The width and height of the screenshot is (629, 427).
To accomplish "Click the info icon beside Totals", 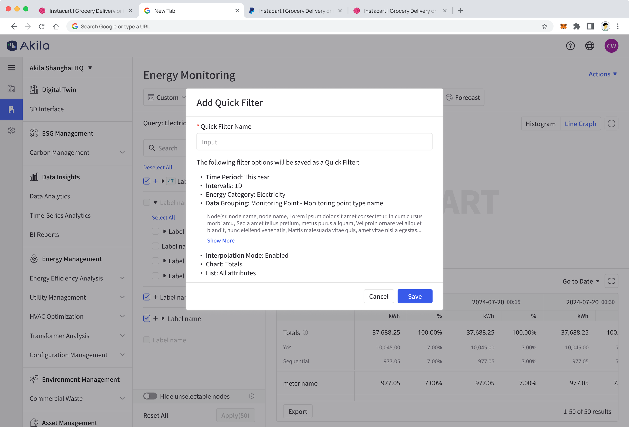I will click(x=305, y=332).
